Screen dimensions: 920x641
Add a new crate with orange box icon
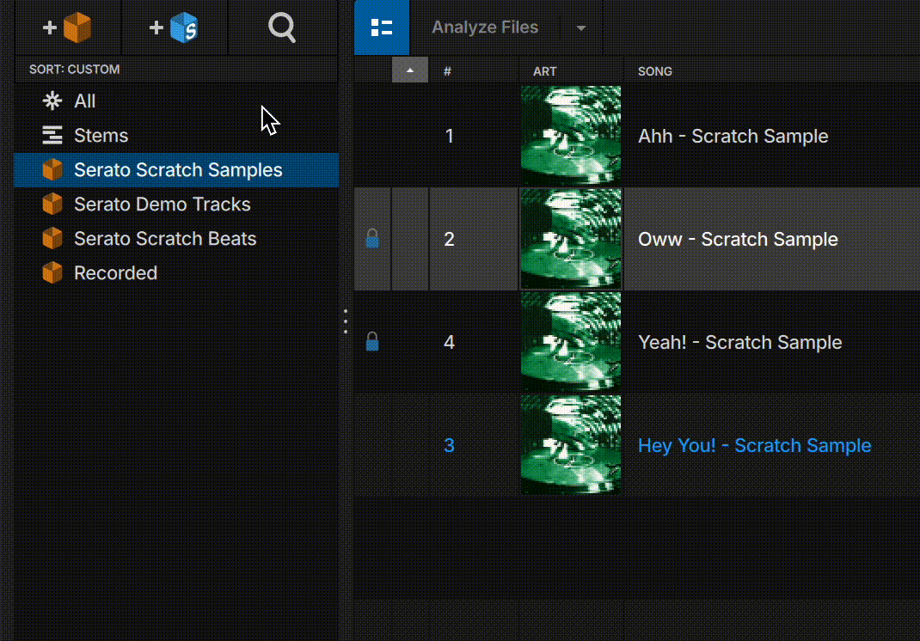(x=67, y=27)
